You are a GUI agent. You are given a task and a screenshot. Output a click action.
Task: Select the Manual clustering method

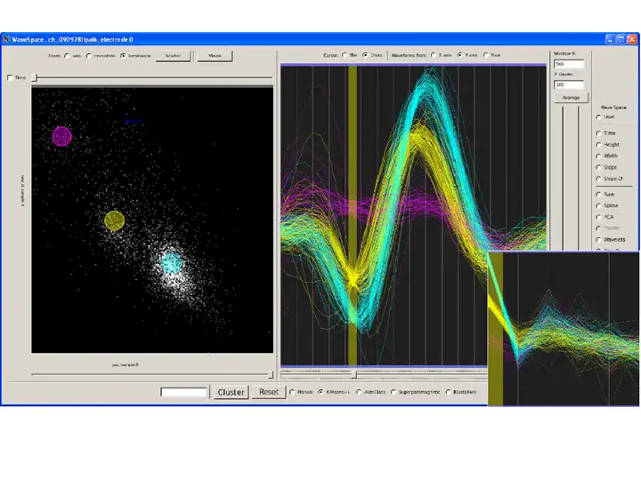pos(292,392)
